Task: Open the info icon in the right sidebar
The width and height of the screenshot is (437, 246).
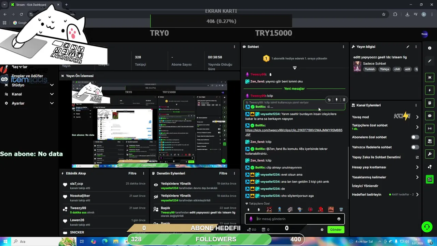Action: click(x=430, y=48)
